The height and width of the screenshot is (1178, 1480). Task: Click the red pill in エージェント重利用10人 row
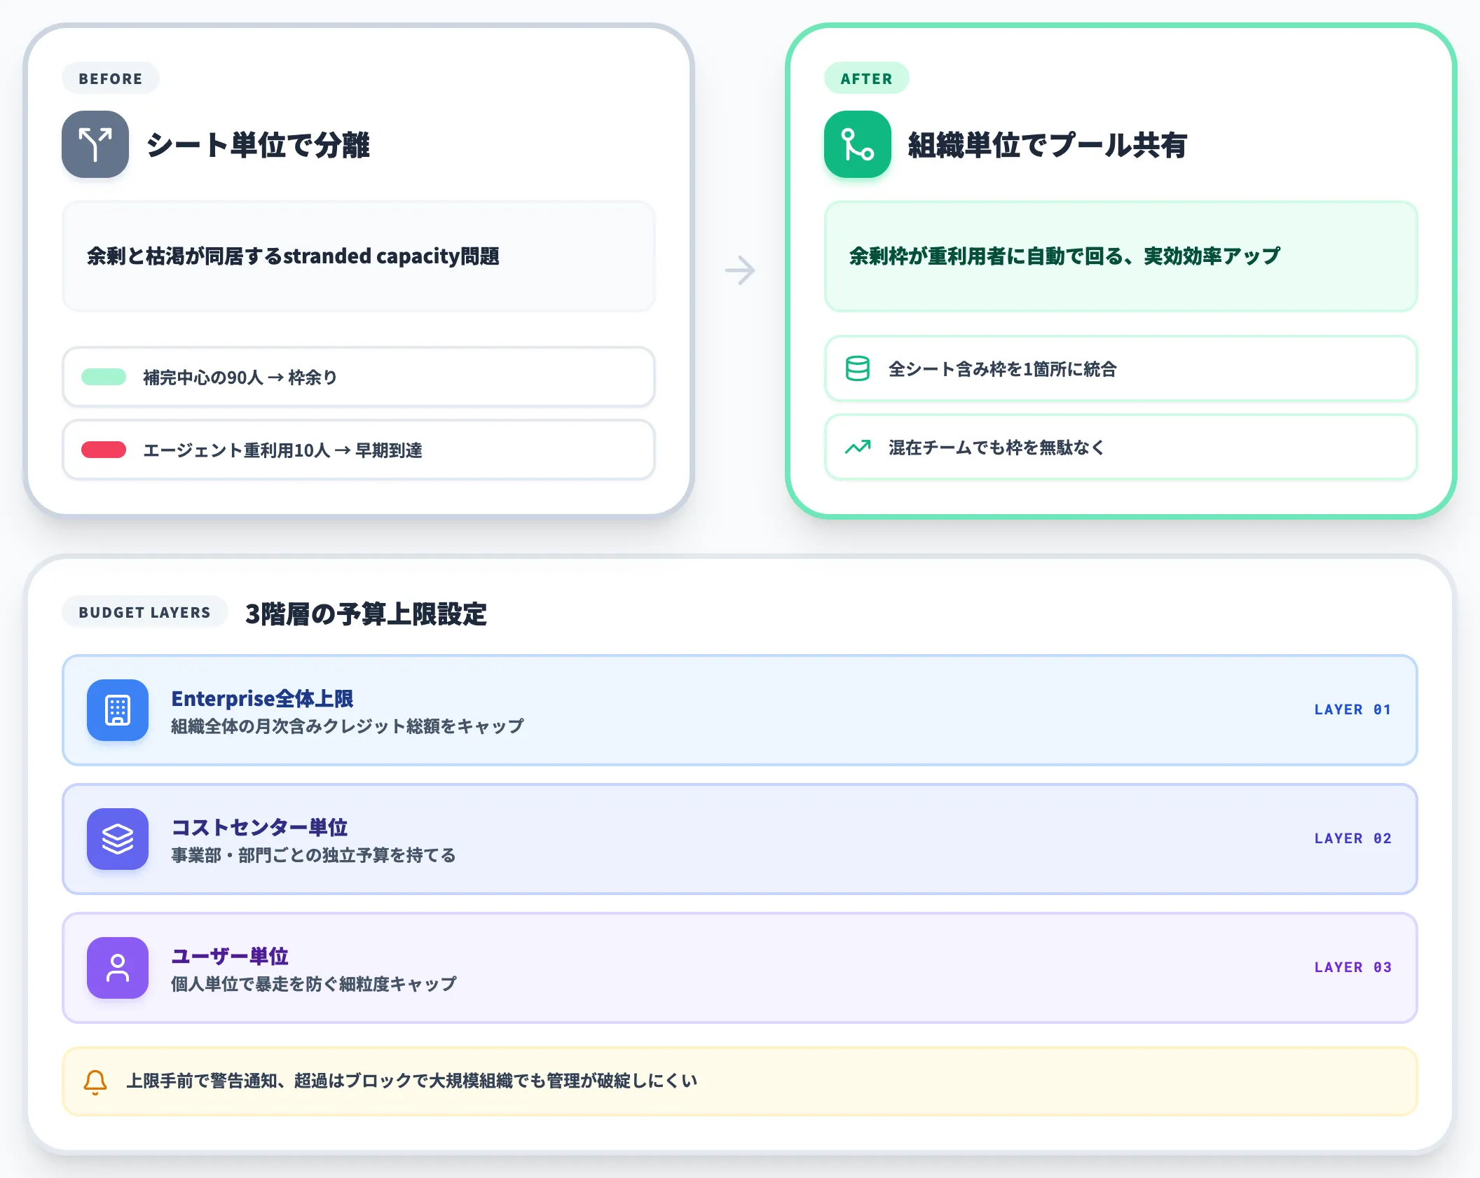coord(104,450)
